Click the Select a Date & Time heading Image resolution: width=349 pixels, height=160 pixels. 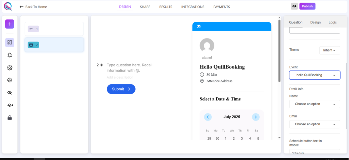coord(220,99)
